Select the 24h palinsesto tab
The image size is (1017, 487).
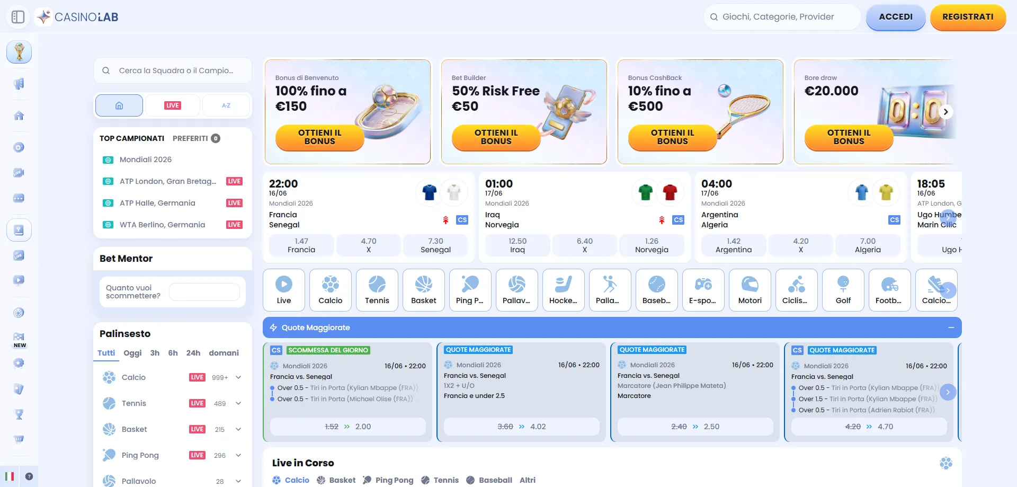tap(193, 353)
